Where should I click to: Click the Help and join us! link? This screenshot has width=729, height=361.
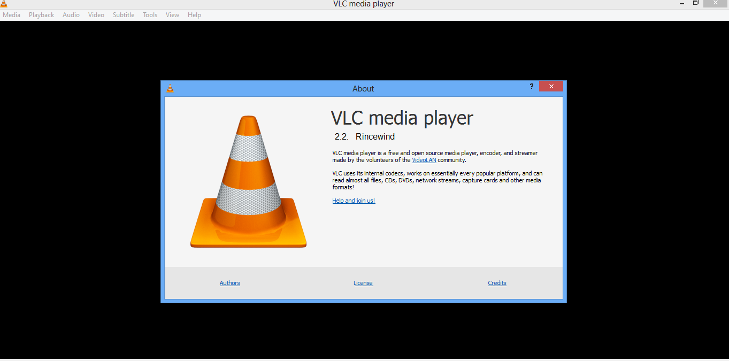pos(354,201)
